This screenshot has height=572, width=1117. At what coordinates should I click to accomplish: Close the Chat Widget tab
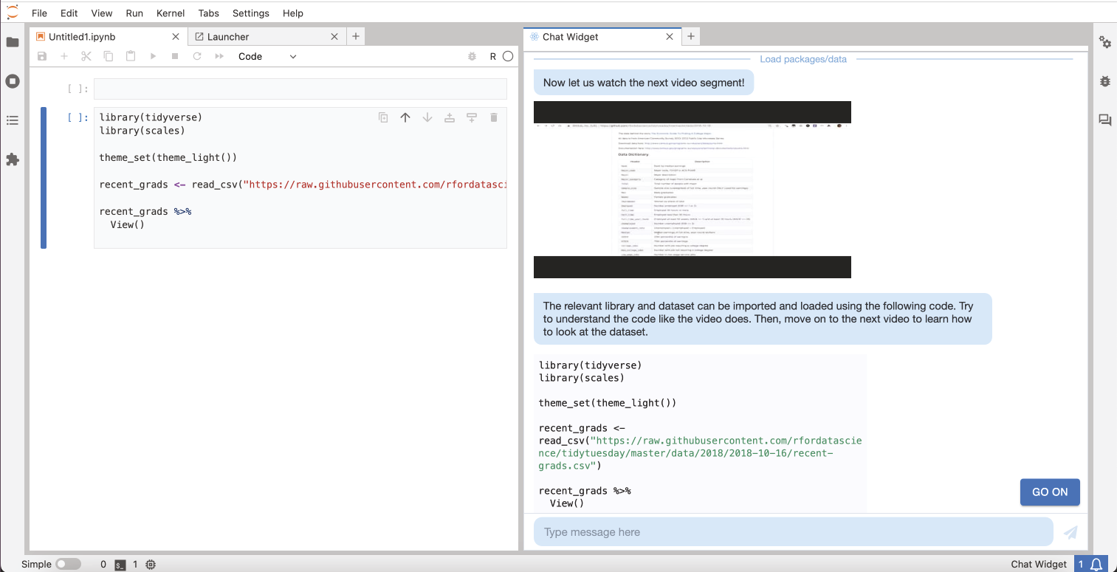click(670, 37)
